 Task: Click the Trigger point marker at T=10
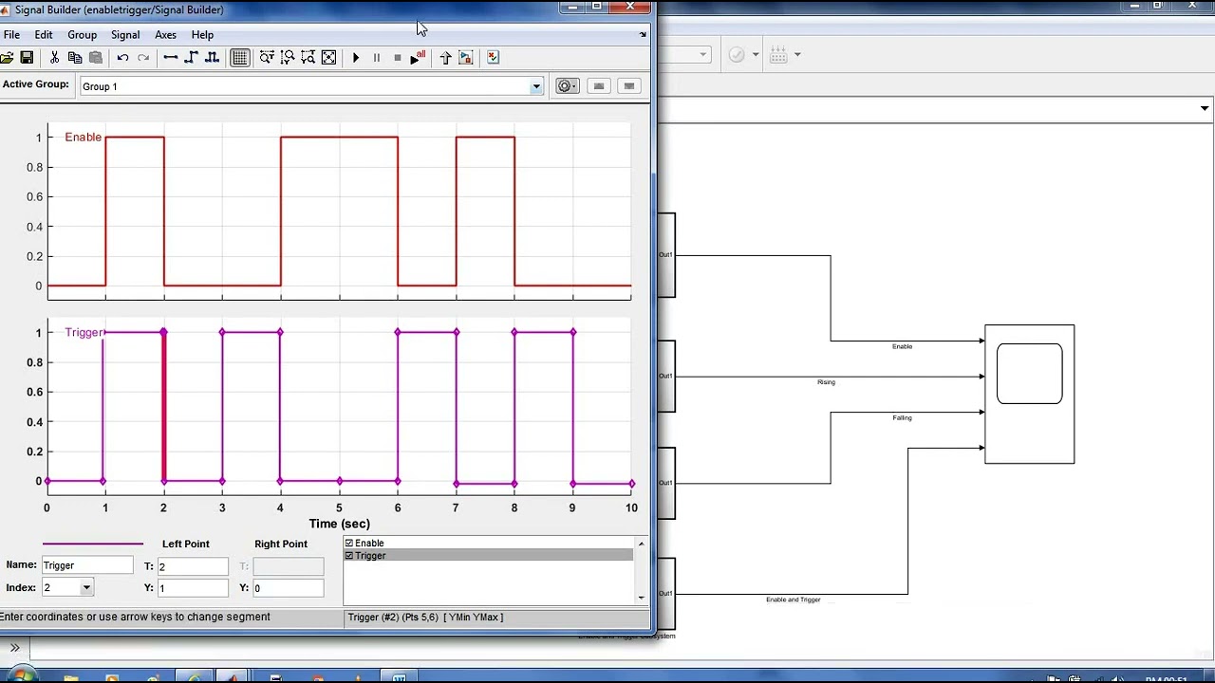(x=631, y=484)
